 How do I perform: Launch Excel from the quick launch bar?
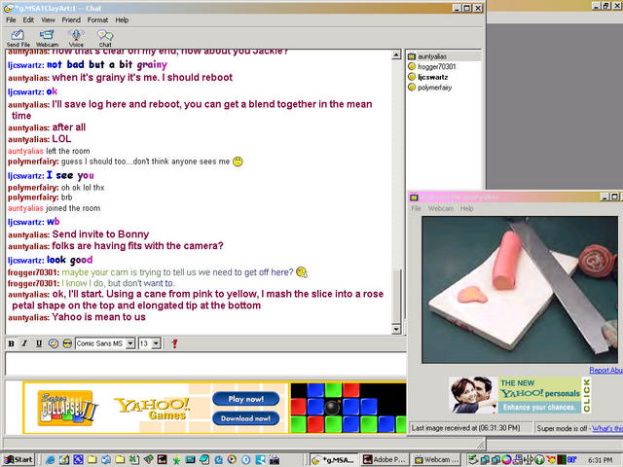[x=134, y=460]
